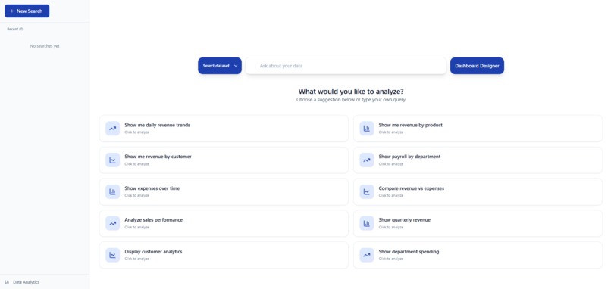Pick 'Compare revenue vs expenses' suggestion
Image resolution: width=611 pixels, height=289 pixels.
click(478, 191)
